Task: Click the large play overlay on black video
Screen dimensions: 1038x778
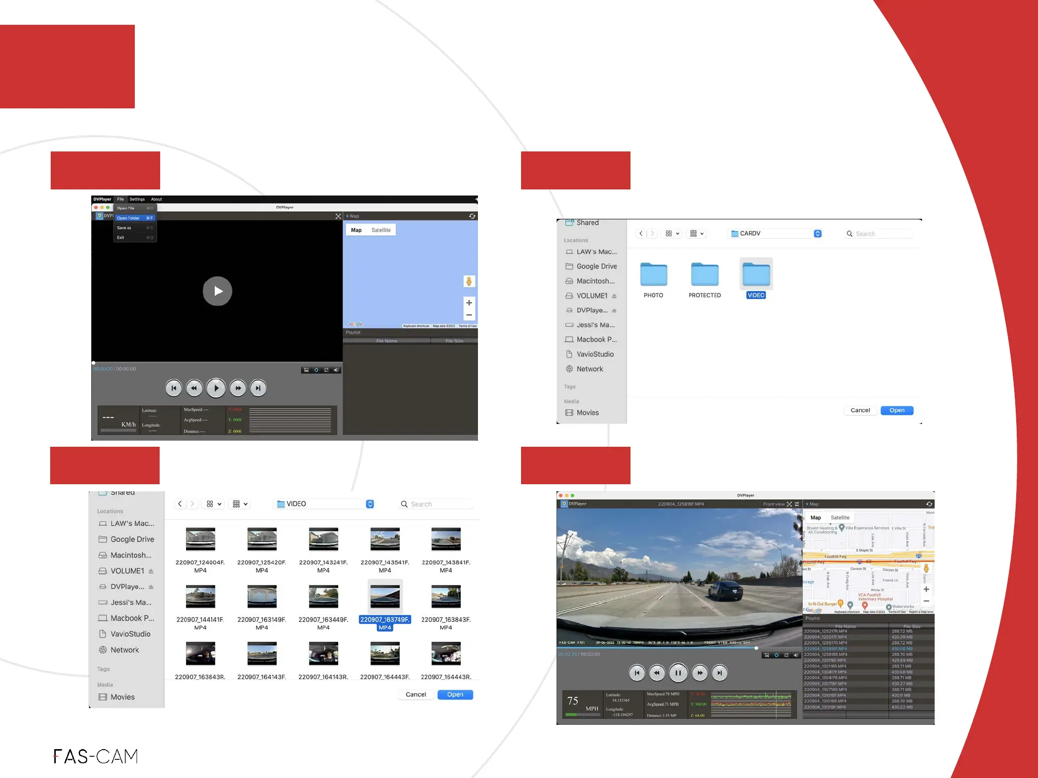Action: pyautogui.click(x=217, y=291)
